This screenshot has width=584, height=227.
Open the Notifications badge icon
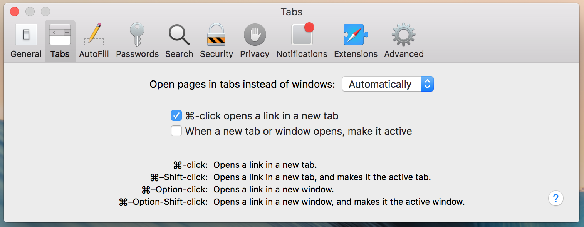[302, 34]
